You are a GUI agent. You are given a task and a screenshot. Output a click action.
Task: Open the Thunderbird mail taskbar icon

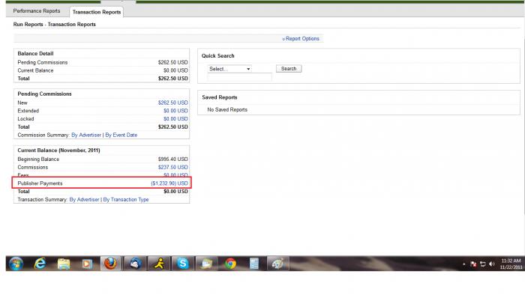tap(134, 264)
